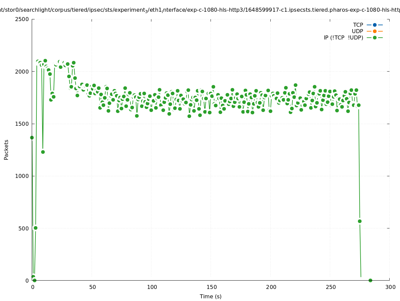The height and width of the screenshot is (301, 400).
Task: Select the UDP legend label
Action: point(357,31)
